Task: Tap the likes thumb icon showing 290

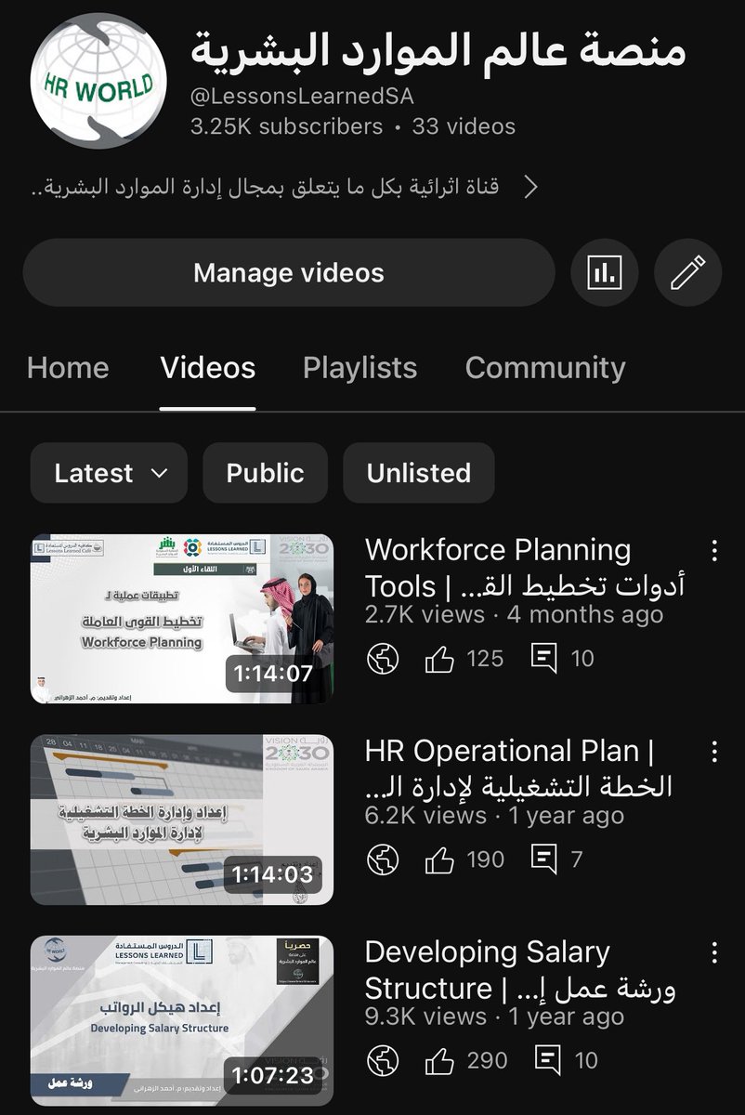Action: point(439,1060)
